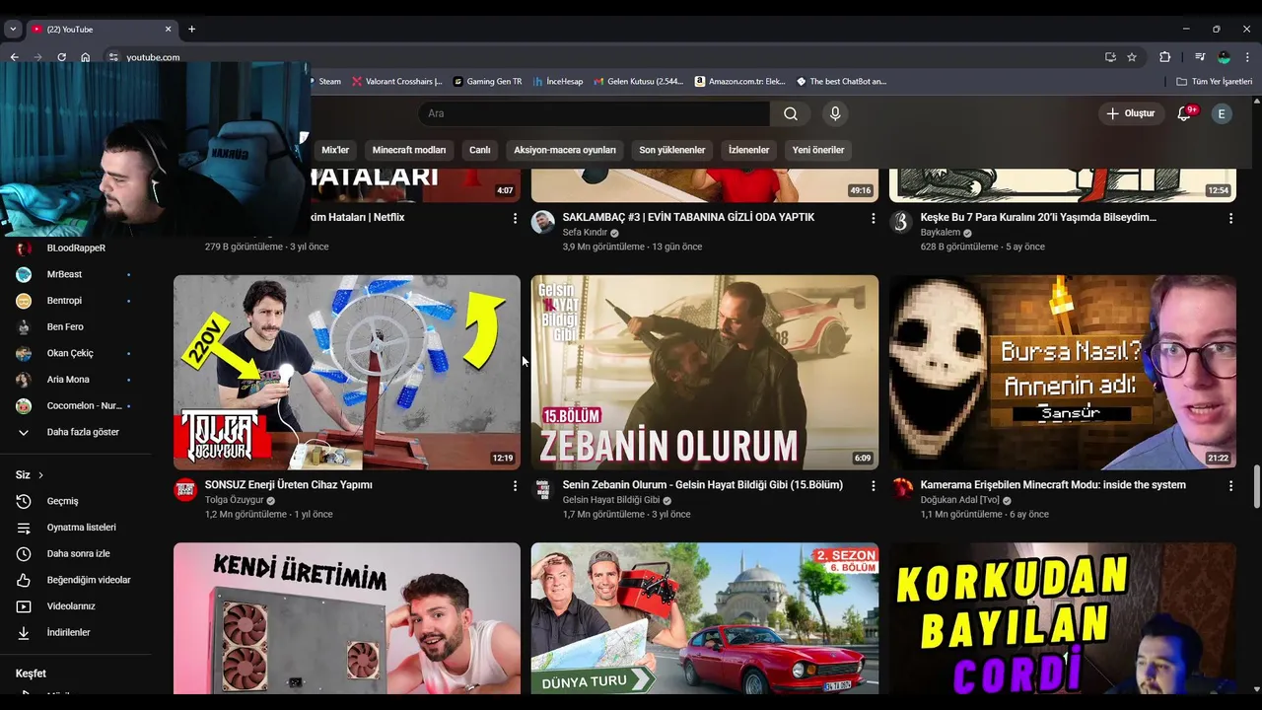This screenshot has width=1262, height=710.
Task: Open Sefa Kındır channel avatar
Action: (x=543, y=222)
